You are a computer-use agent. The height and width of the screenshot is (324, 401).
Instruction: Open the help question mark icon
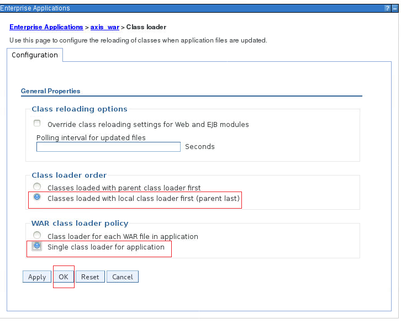click(x=387, y=8)
